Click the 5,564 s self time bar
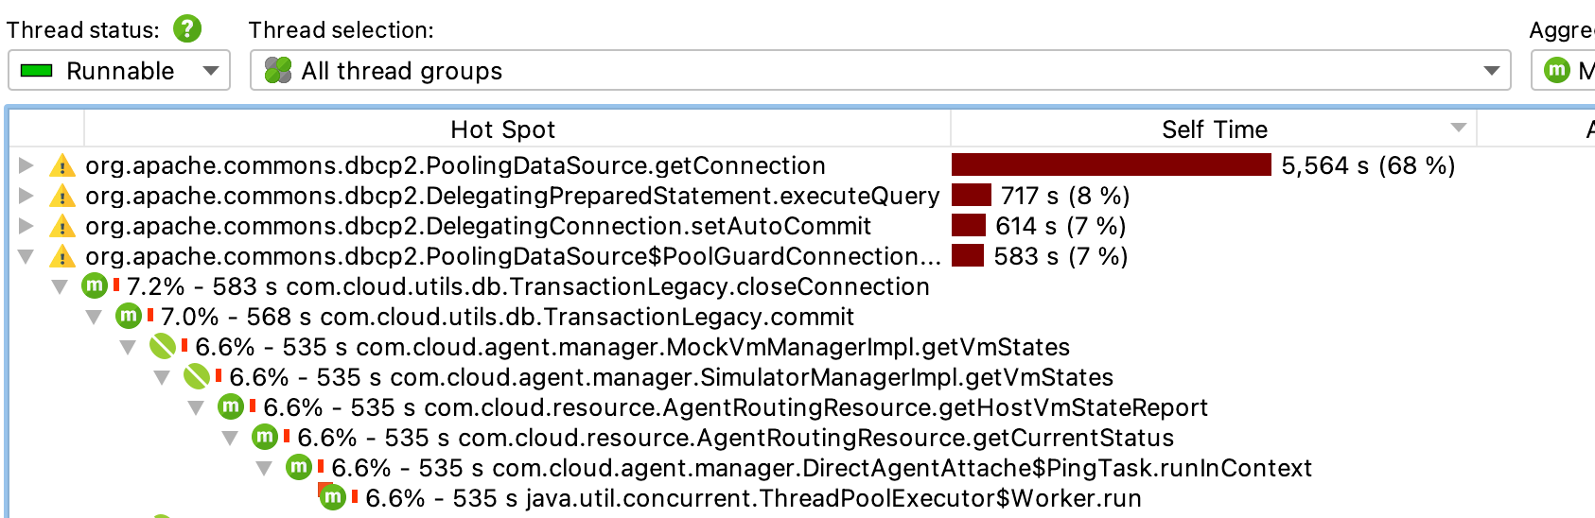1595x518 pixels. [x=1111, y=165]
